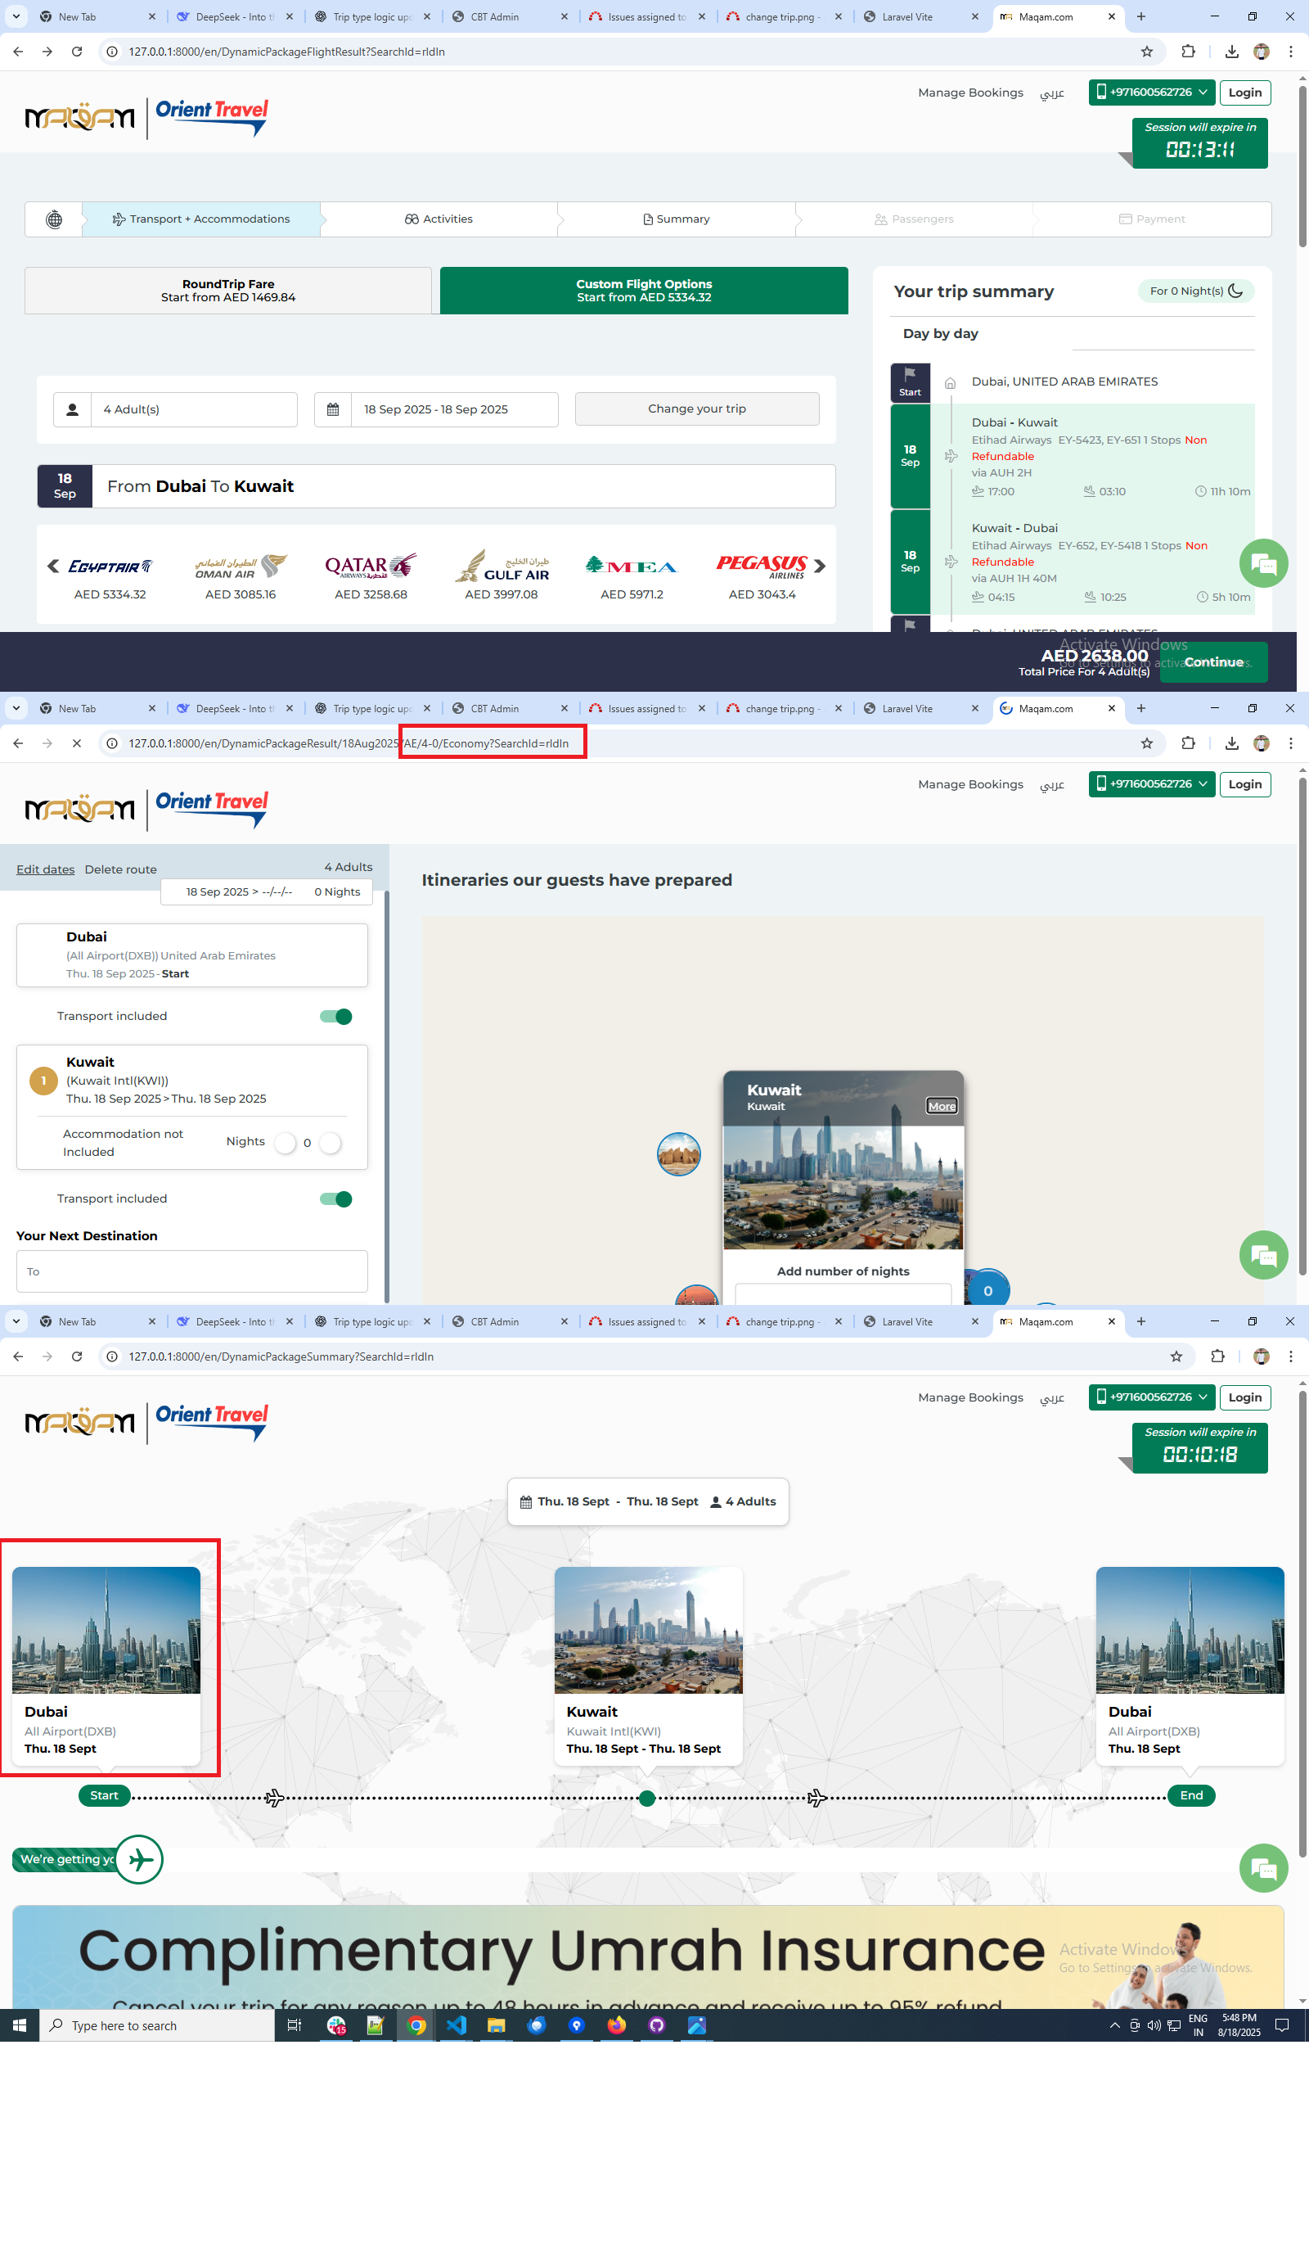The image size is (1309, 2266).
Task: Expand hidden system tray icons chevron
Action: (1114, 2025)
